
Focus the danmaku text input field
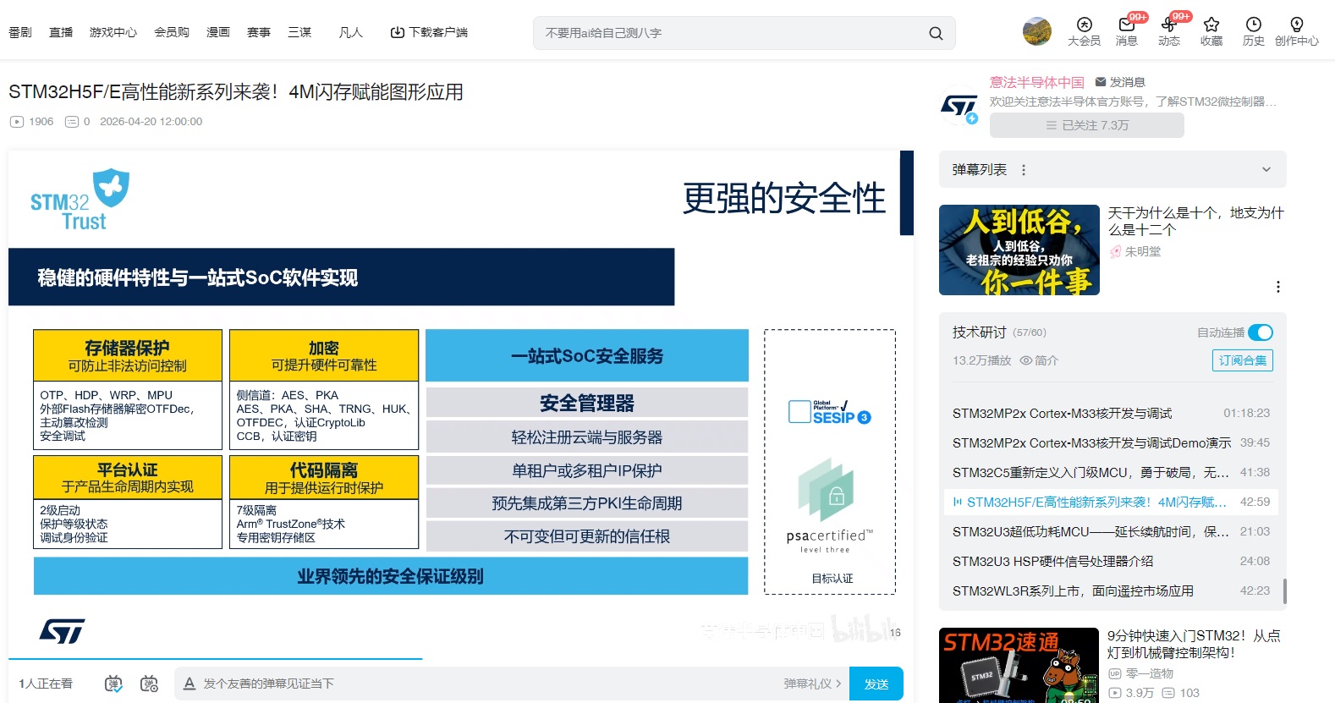pos(486,684)
